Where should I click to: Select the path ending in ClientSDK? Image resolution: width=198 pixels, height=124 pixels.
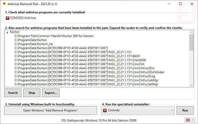pyautogui.click(x=80, y=60)
